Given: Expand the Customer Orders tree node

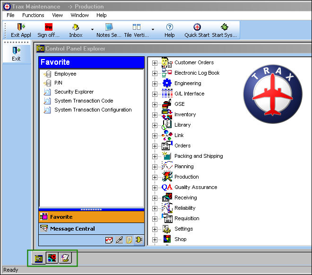Looking at the screenshot, I should (155, 63).
